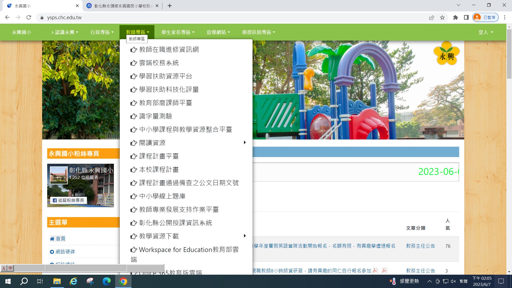Open 學習扶助科技化評量 menu item
Viewport: 512px width, 288px height.
(165, 90)
